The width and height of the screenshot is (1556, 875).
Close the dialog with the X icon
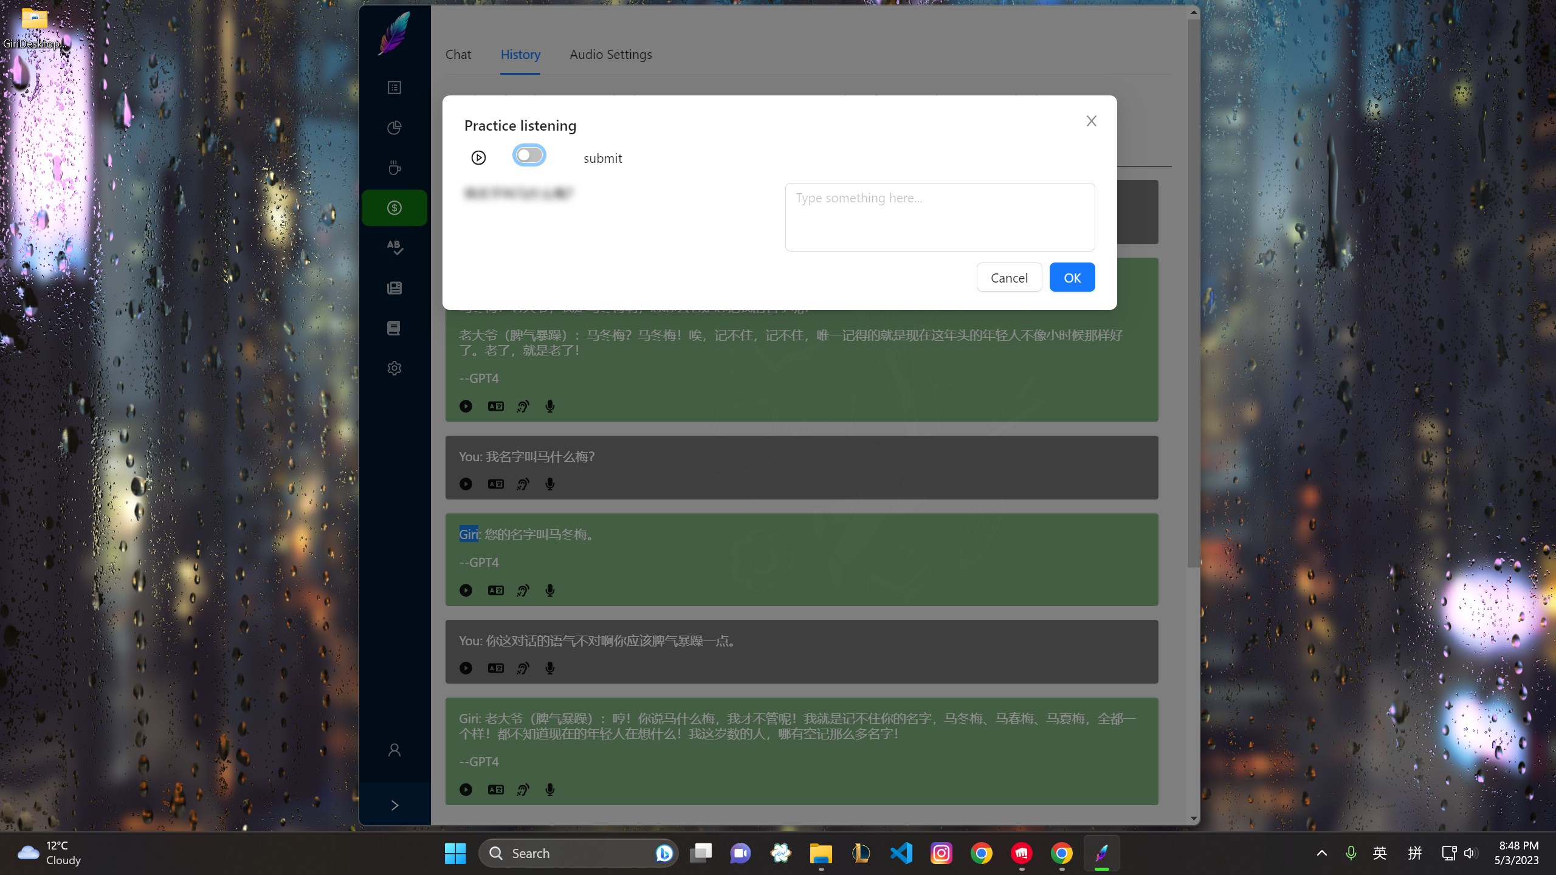[1091, 121]
